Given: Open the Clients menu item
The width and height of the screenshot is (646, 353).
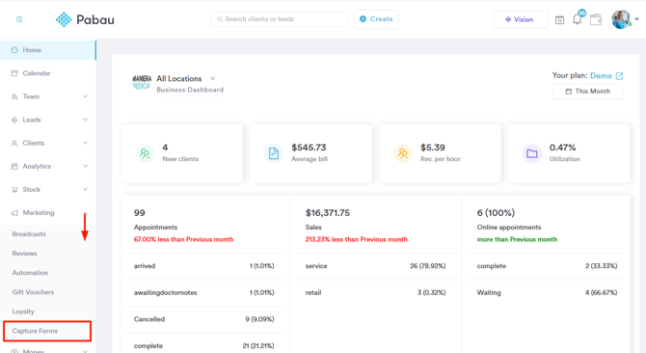Looking at the screenshot, I should 34,143.
